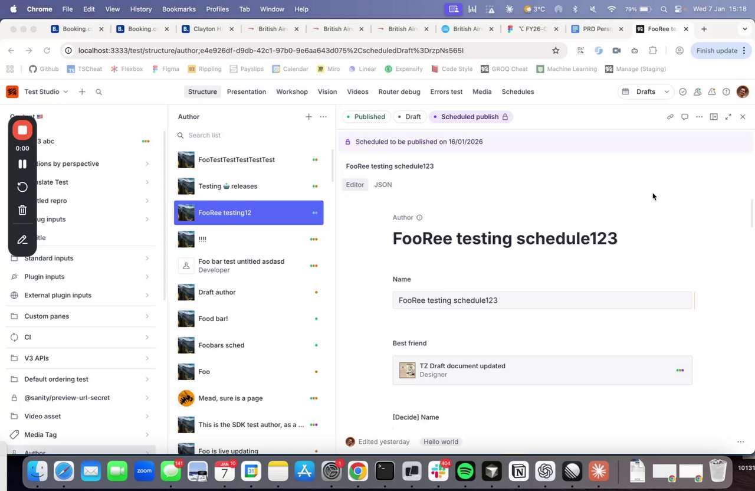The image size is (755, 491).
Task: Open the warning triangle icon in the navbar
Action: [712, 92]
